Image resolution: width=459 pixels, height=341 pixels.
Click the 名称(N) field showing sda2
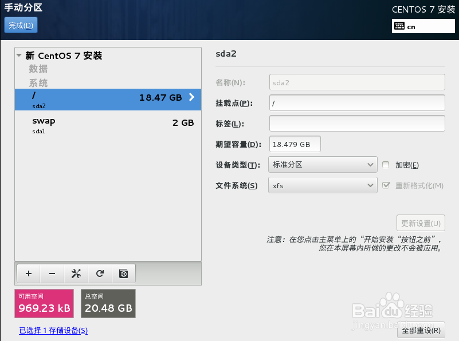tap(357, 82)
